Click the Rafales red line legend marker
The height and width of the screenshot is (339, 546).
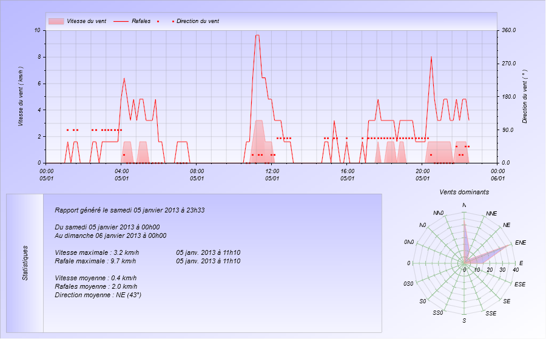coord(121,21)
